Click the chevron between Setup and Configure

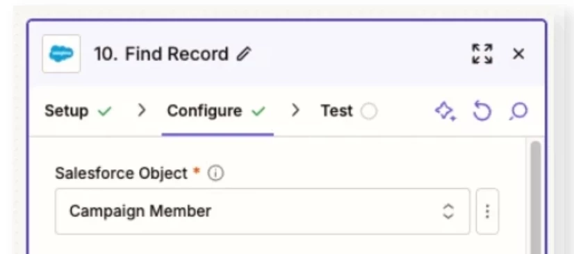coord(142,111)
